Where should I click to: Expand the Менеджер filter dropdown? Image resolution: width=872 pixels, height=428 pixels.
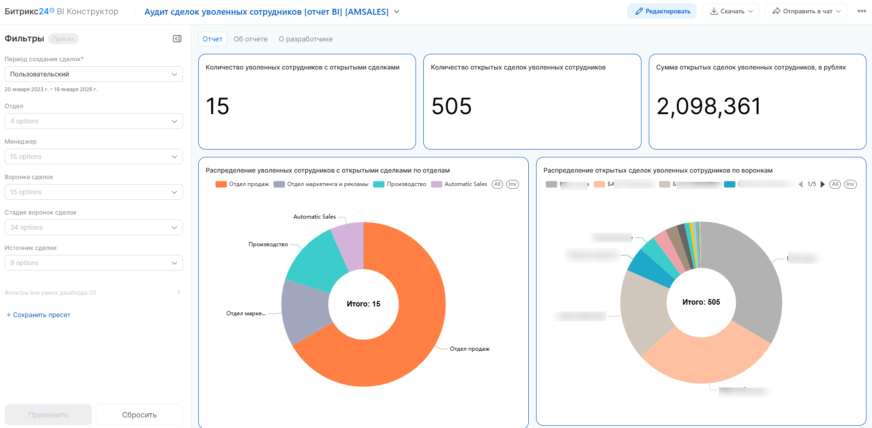(x=94, y=156)
